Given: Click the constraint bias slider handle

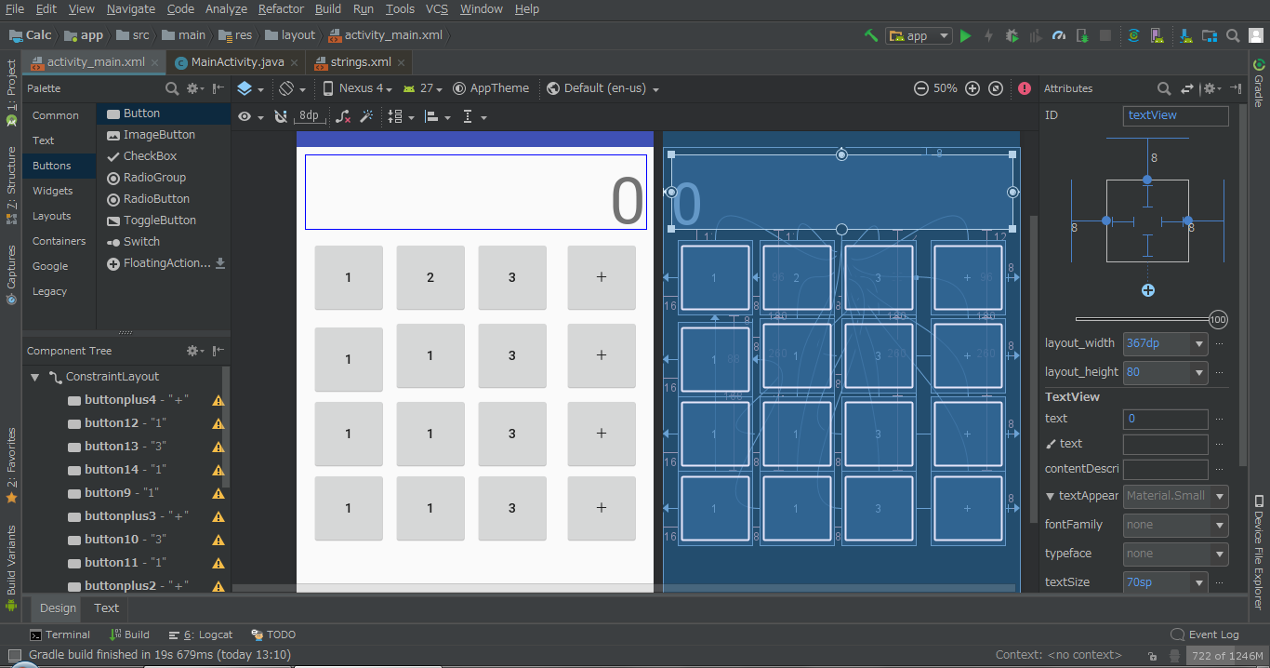Looking at the screenshot, I should coord(1218,320).
